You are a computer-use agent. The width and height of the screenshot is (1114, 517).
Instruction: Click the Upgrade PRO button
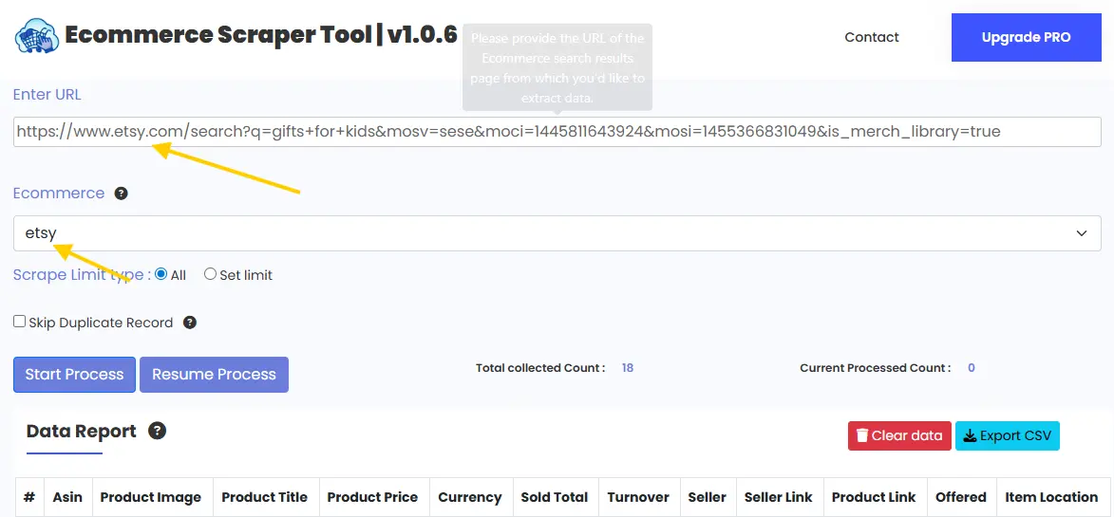[x=1026, y=38]
